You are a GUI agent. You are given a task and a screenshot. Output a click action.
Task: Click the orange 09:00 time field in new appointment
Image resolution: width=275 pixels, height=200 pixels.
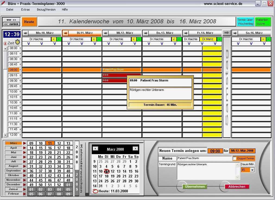click(215, 151)
